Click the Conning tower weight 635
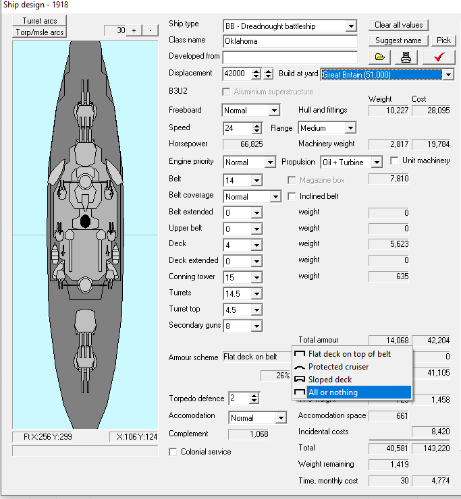The width and height of the screenshot is (461, 499). click(389, 276)
